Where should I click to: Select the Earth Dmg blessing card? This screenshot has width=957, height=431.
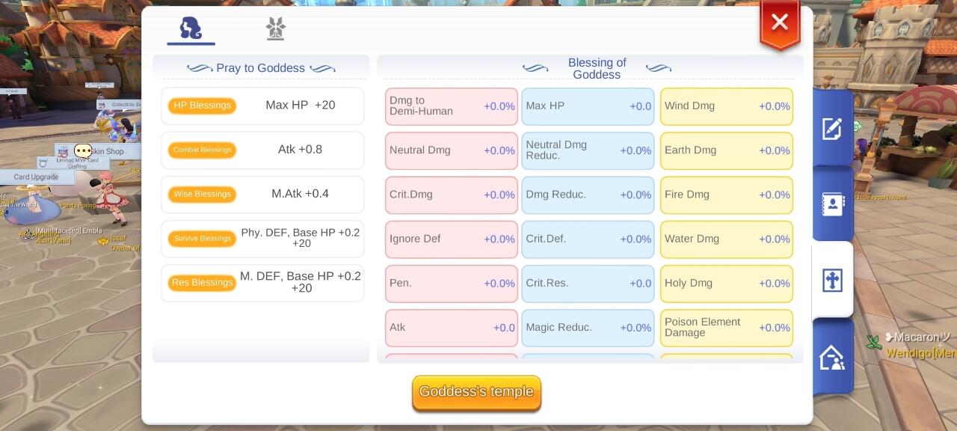(727, 150)
